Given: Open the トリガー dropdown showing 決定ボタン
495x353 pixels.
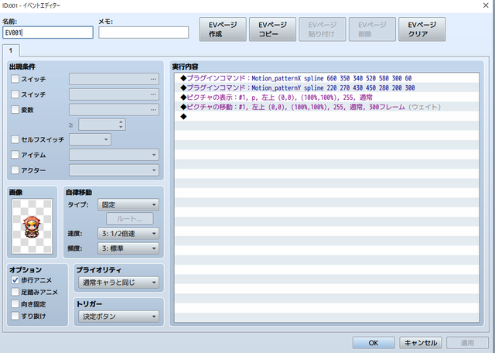Looking at the screenshot, I should tap(118, 317).
